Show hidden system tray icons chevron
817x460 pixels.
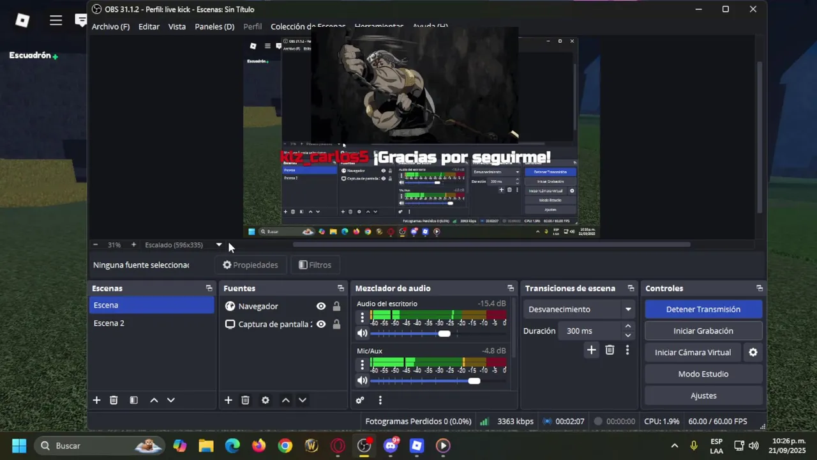(x=674, y=445)
